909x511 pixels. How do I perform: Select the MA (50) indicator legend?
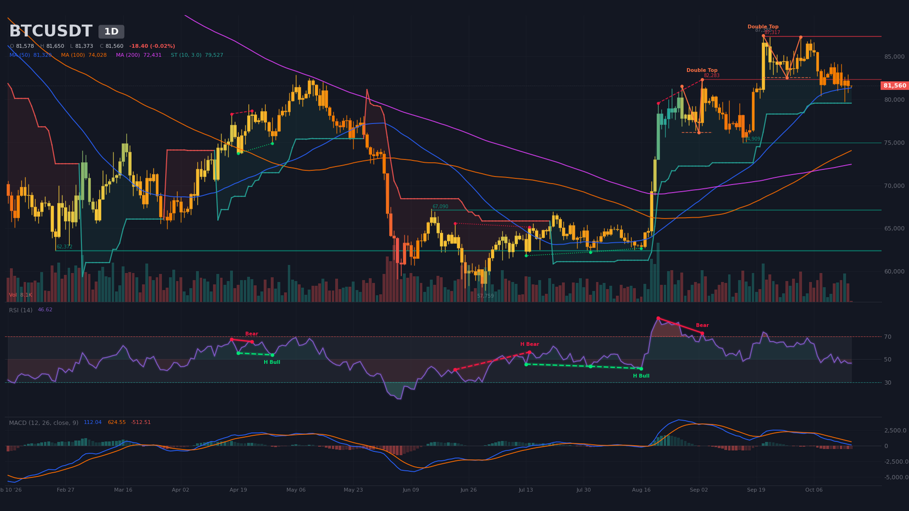[x=31, y=55]
